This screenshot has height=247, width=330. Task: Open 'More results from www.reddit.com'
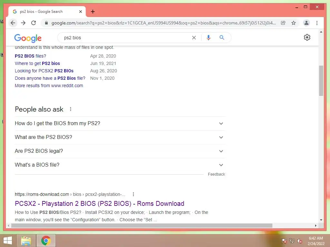pos(49,86)
